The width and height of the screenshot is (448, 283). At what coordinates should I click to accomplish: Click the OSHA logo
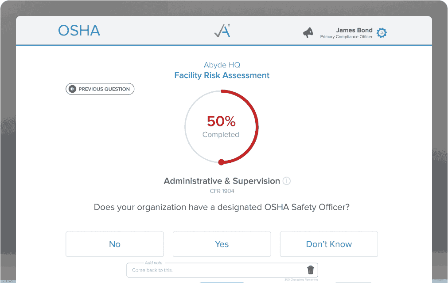coord(78,30)
